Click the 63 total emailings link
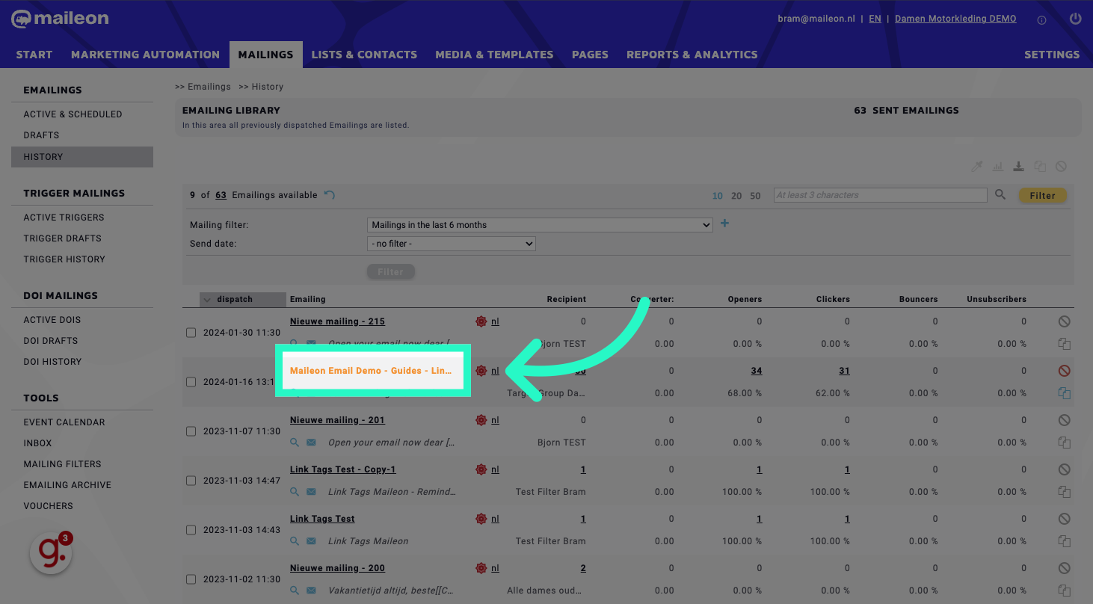Screen dimensions: 1093x604 tap(221, 195)
